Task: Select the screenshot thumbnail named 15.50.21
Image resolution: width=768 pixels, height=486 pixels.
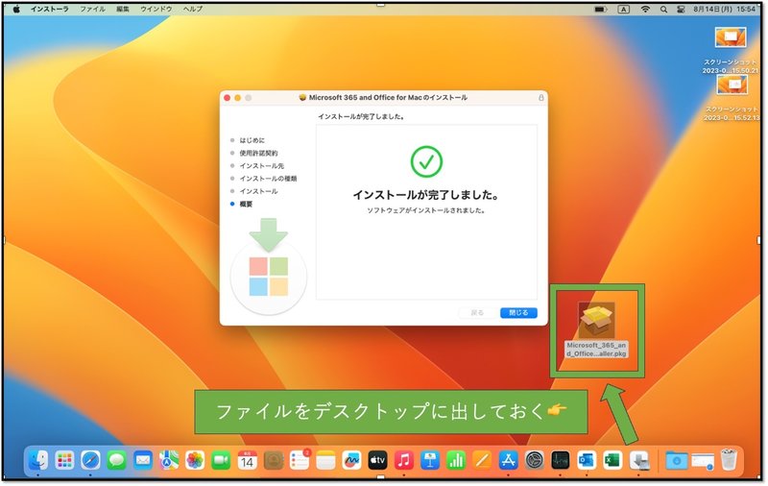Action: [x=731, y=37]
